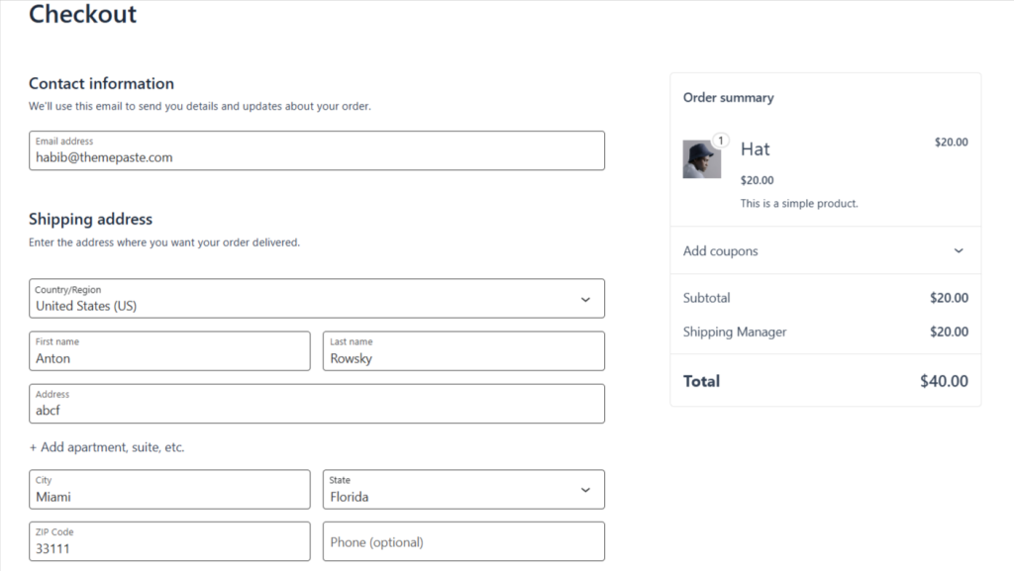The height and width of the screenshot is (571, 1014).
Task: Click the Hat product thumbnail image
Action: pyautogui.click(x=701, y=159)
